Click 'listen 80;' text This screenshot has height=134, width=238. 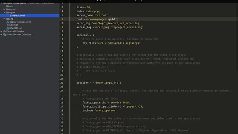click(x=84, y=7)
